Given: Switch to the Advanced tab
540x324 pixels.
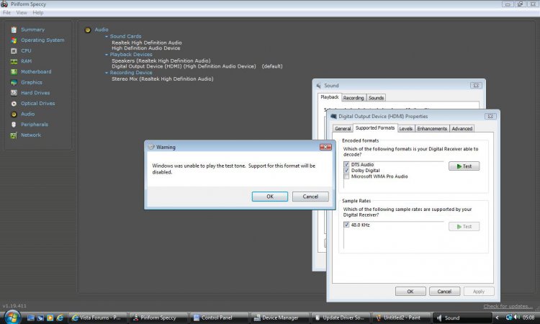Looking at the screenshot, I should 462,128.
